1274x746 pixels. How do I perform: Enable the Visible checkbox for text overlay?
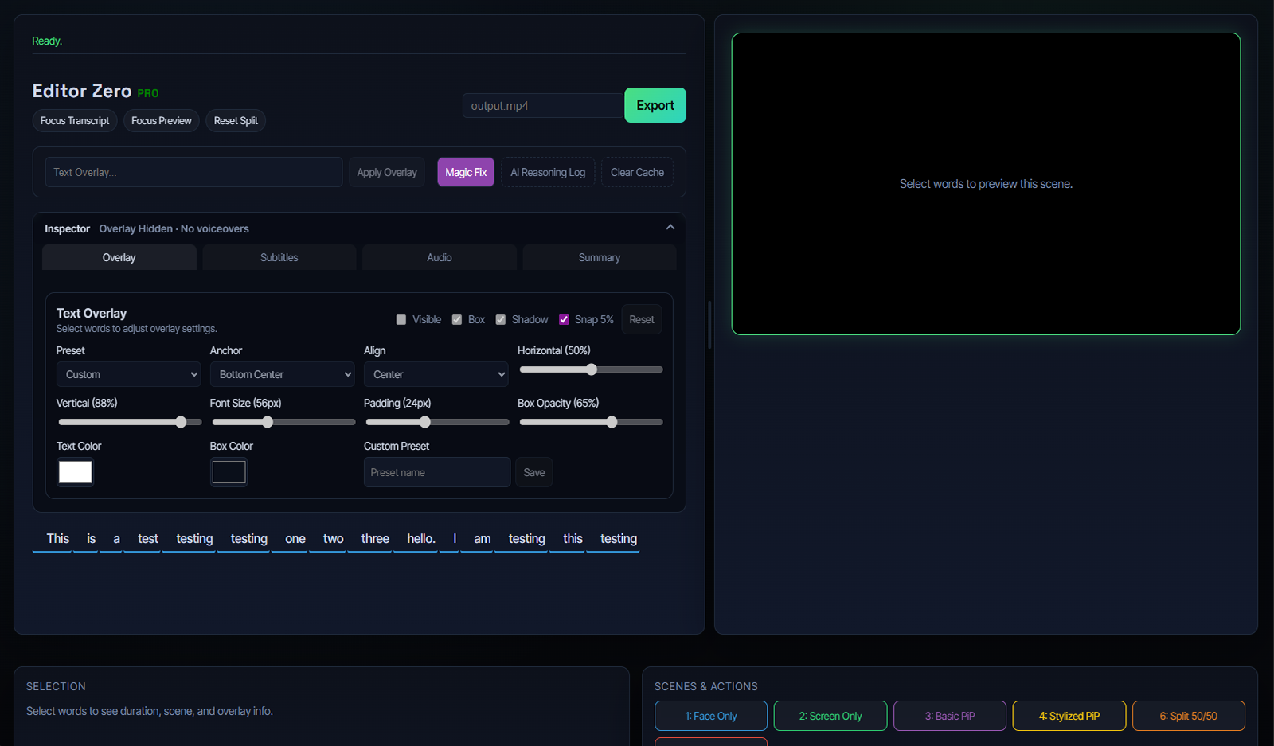(x=401, y=319)
